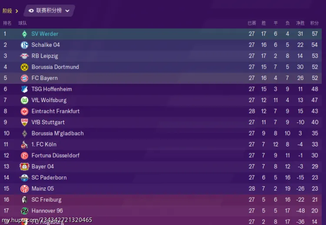326x225 pixels.
Task: Click the Hannover 96 club crest
Action: (x=24, y=211)
